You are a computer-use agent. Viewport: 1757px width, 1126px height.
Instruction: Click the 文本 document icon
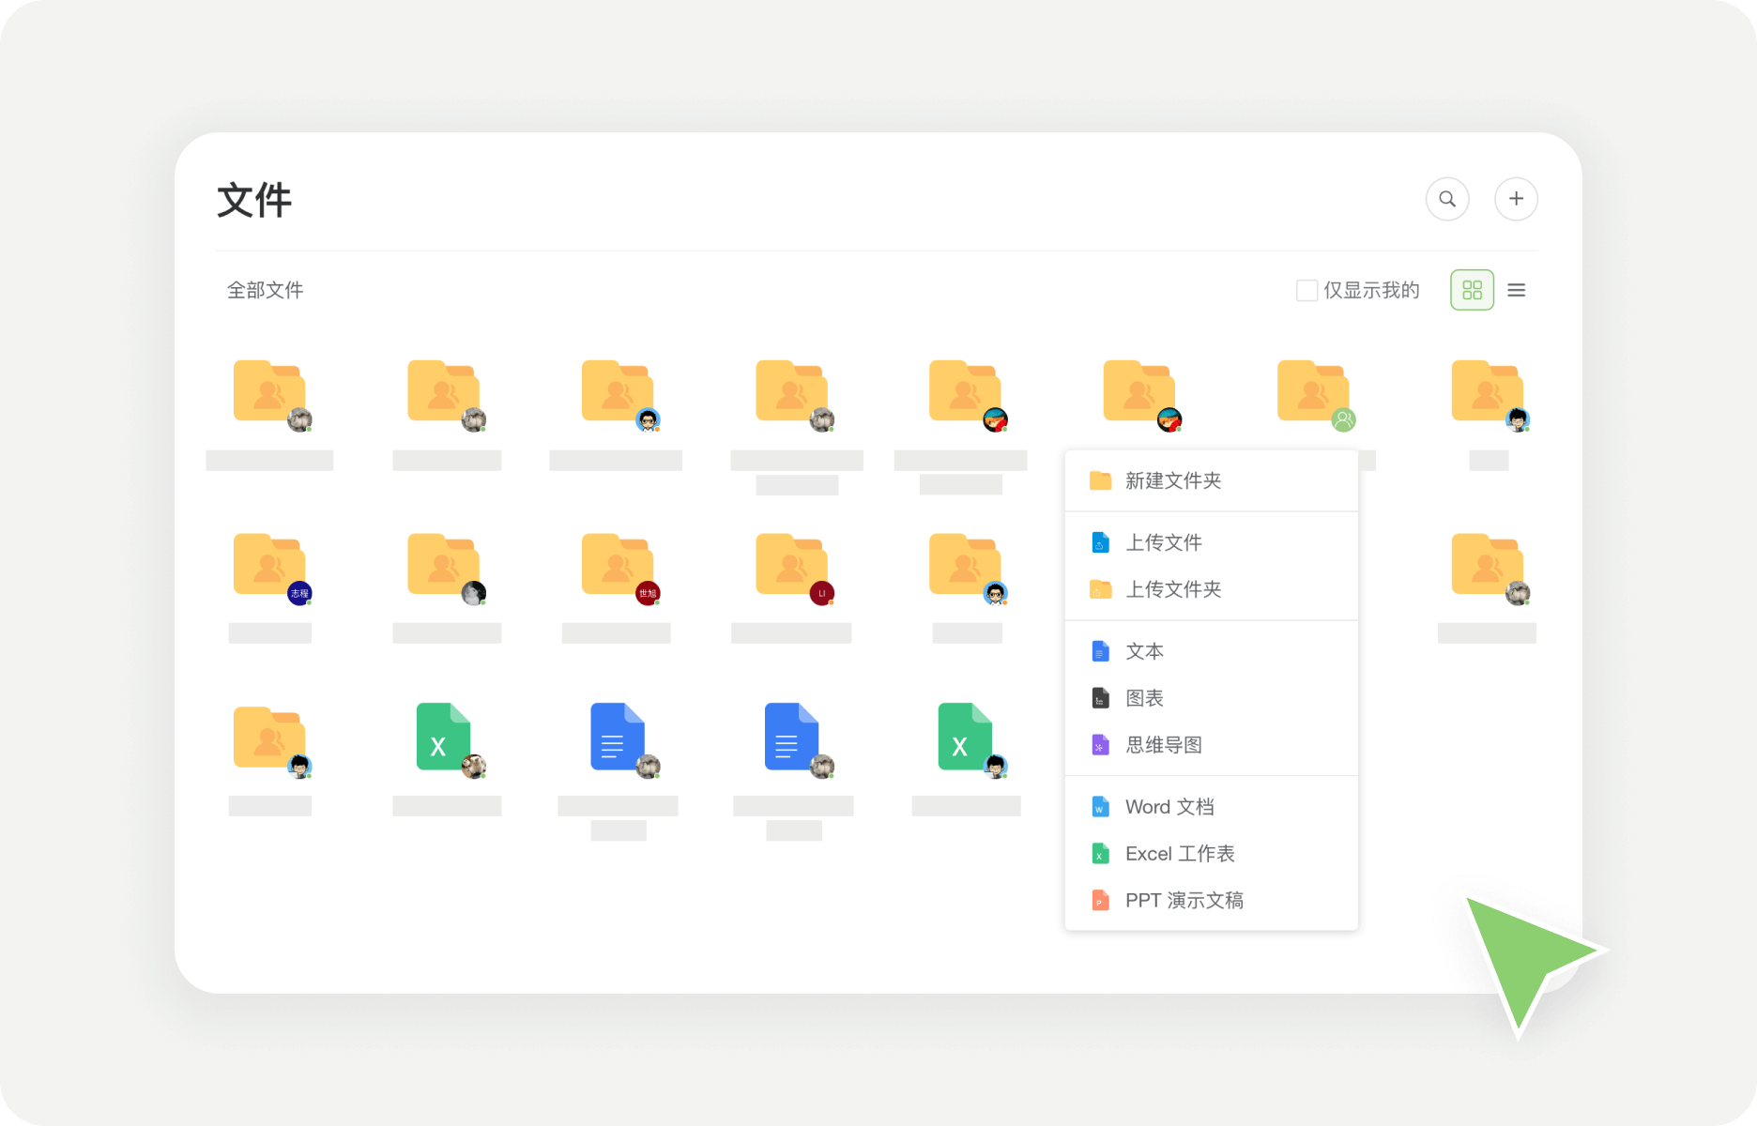click(x=1099, y=650)
